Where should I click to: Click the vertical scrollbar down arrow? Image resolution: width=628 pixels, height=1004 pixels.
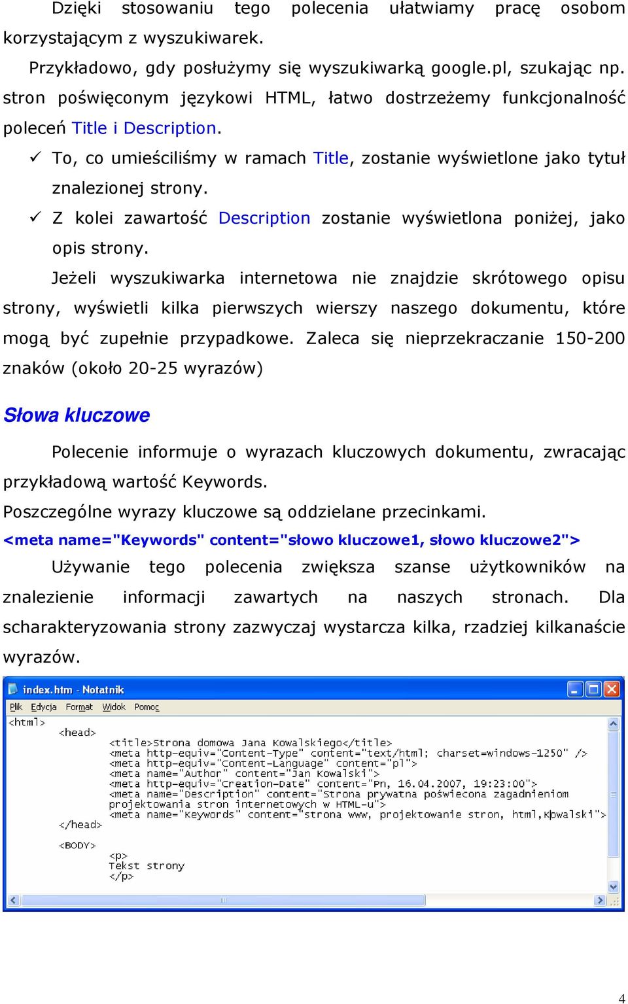tap(614, 888)
